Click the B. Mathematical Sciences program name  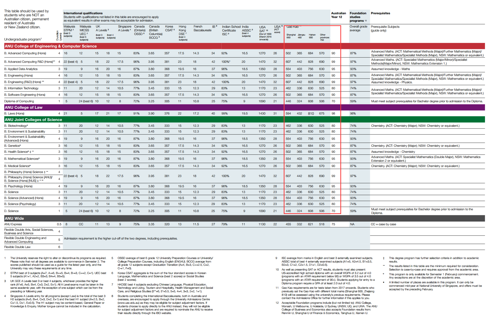pyautogui.click(x=22, y=159)
